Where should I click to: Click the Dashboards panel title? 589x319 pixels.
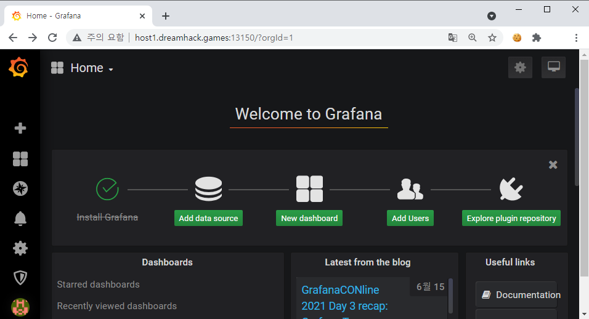point(167,262)
